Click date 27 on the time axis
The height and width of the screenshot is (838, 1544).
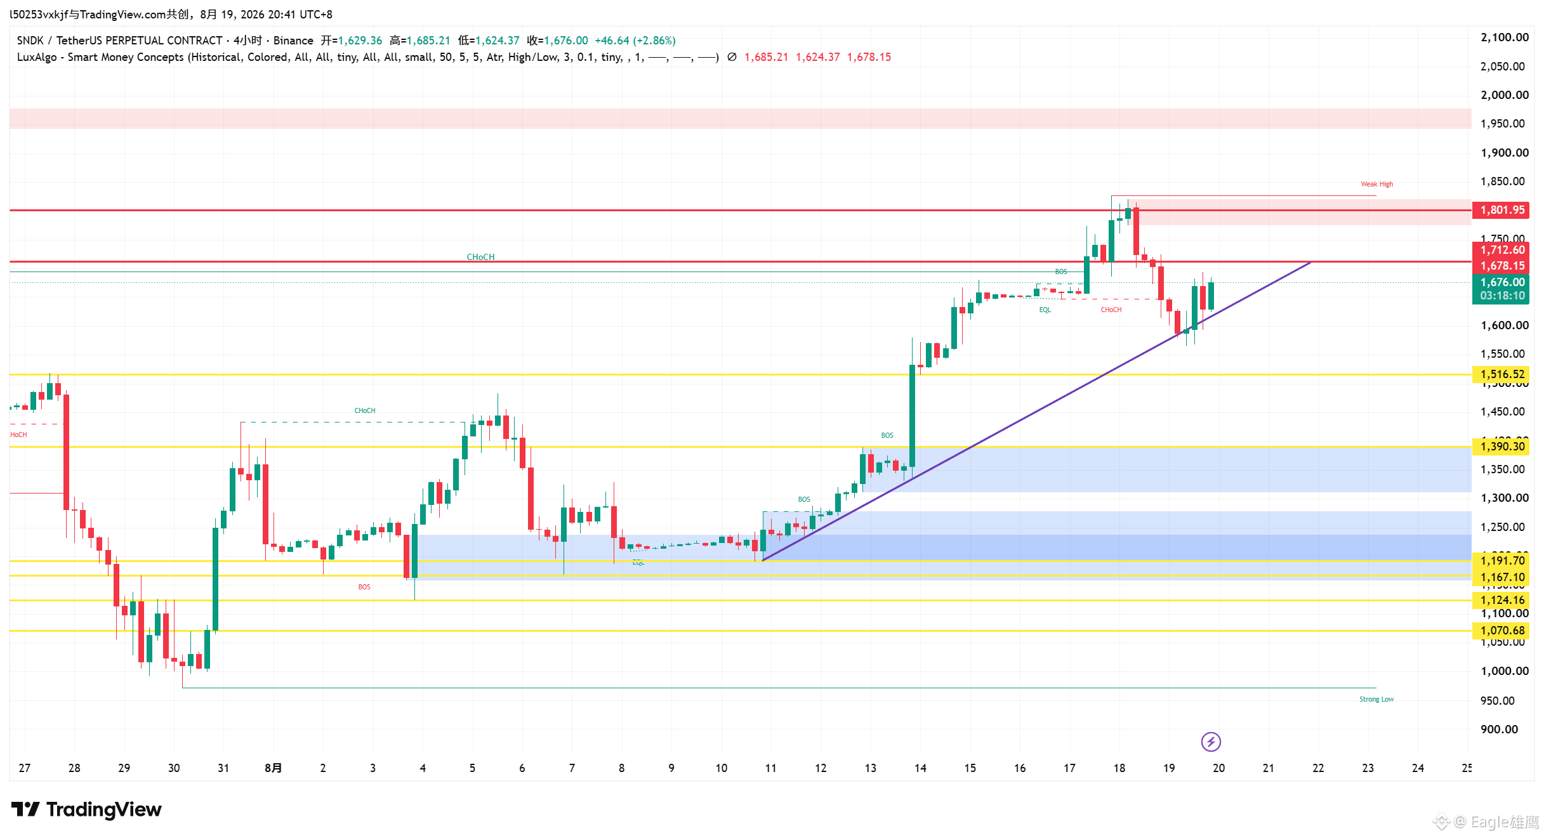pos(25,768)
